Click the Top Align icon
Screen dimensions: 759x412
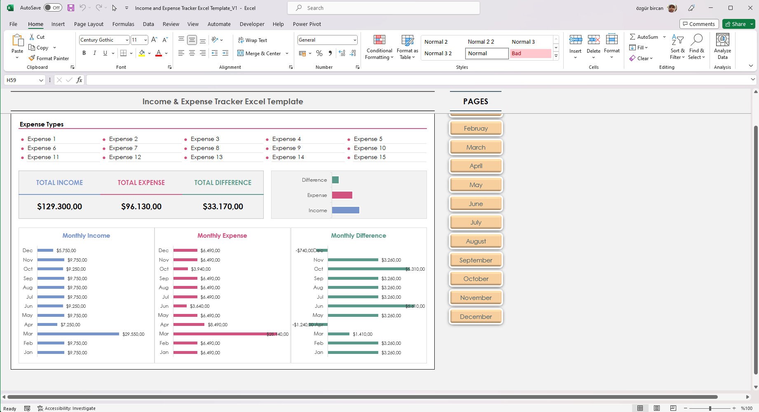tap(181, 40)
